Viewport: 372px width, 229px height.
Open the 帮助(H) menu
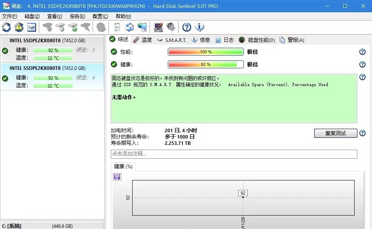pyautogui.click(x=123, y=16)
